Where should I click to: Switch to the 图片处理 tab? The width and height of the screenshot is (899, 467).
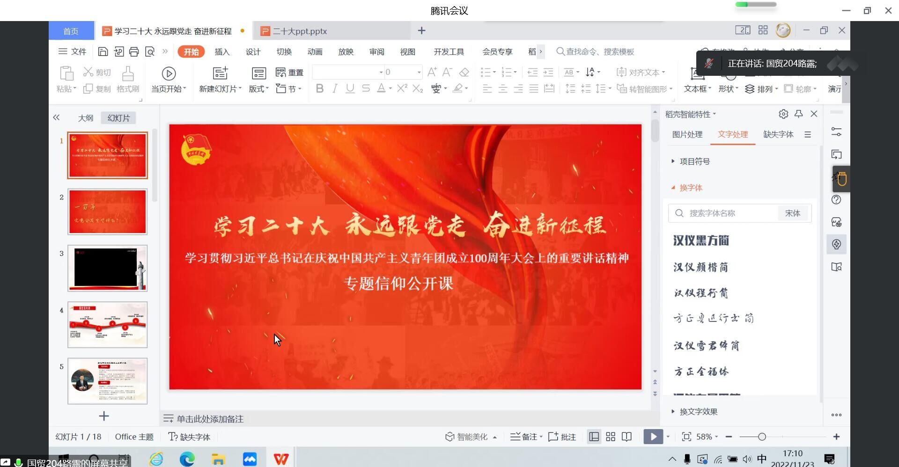(687, 135)
